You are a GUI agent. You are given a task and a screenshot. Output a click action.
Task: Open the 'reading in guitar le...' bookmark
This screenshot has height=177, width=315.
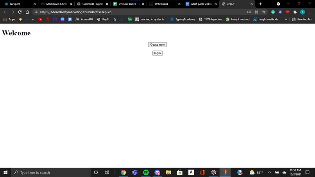[x=151, y=19]
